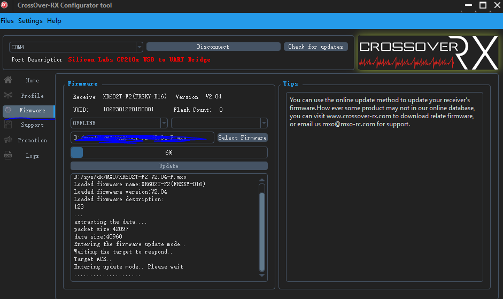Click the 6% firmware progress bar
The width and height of the screenshot is (503, 299).
(169, 152)
